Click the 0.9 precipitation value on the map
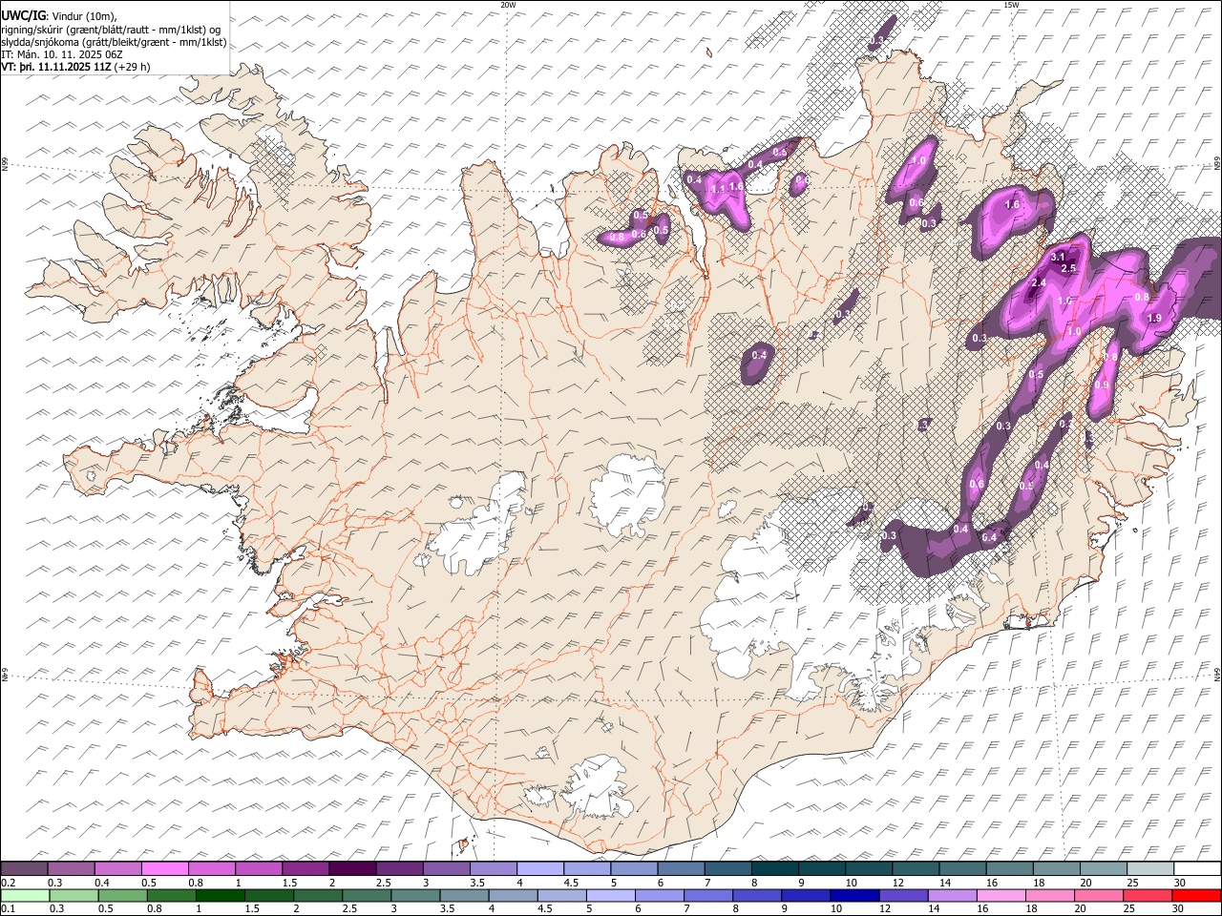Screen dimensions: 1222x916 [x=1102, y=385]
